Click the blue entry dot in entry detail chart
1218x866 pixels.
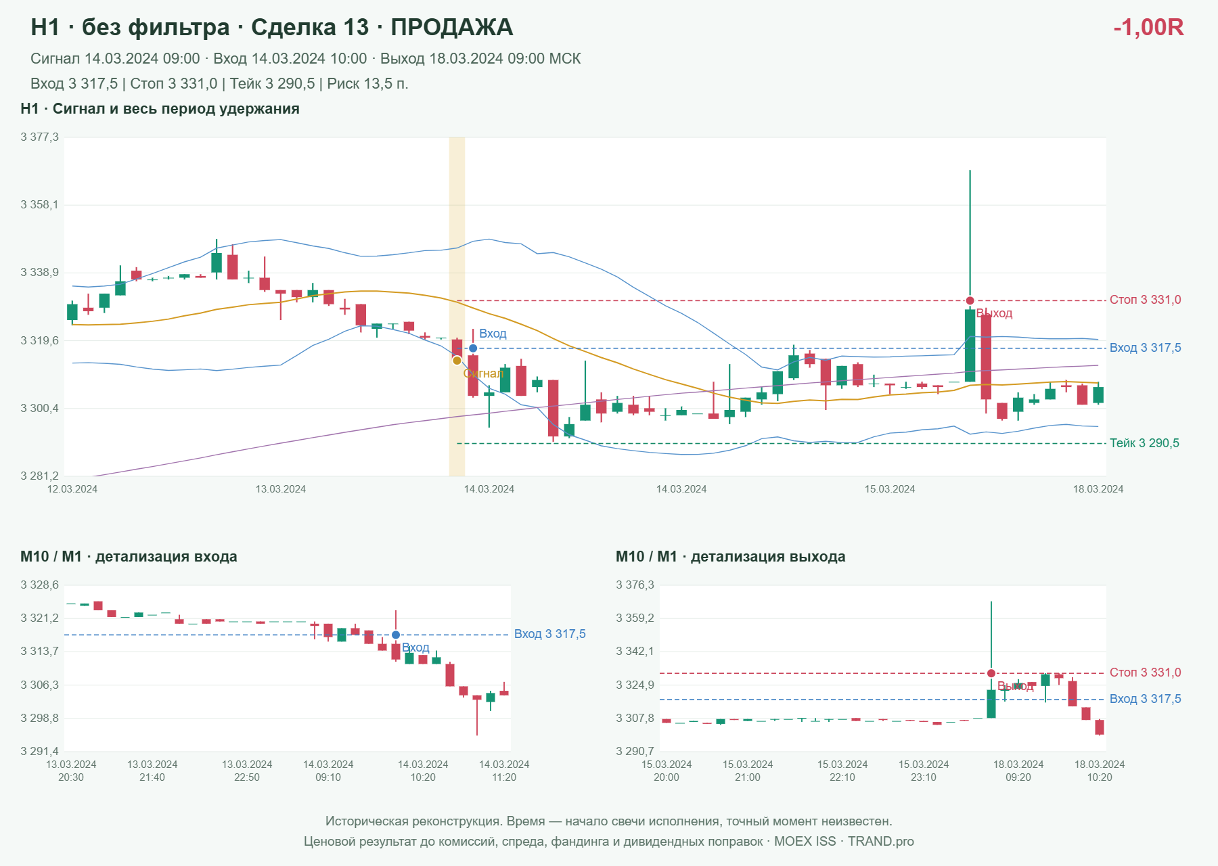point(396,635)
